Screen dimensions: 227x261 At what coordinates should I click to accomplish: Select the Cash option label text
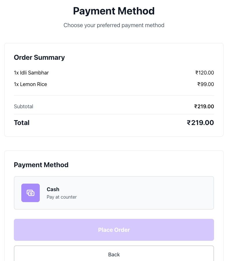coord(53,189)
